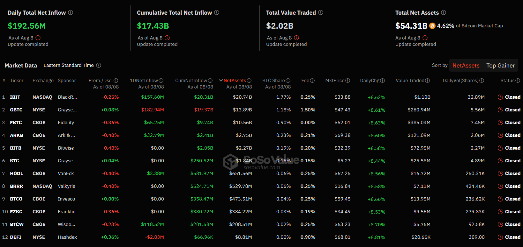The image size is (523, 247).
Task: Click the $157.60M inflow value for IBIT
Action: (x=153, y=97)
